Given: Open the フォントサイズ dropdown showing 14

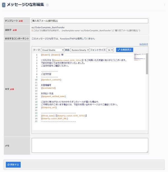Looking at the screenshot, I should click(110, 50).
